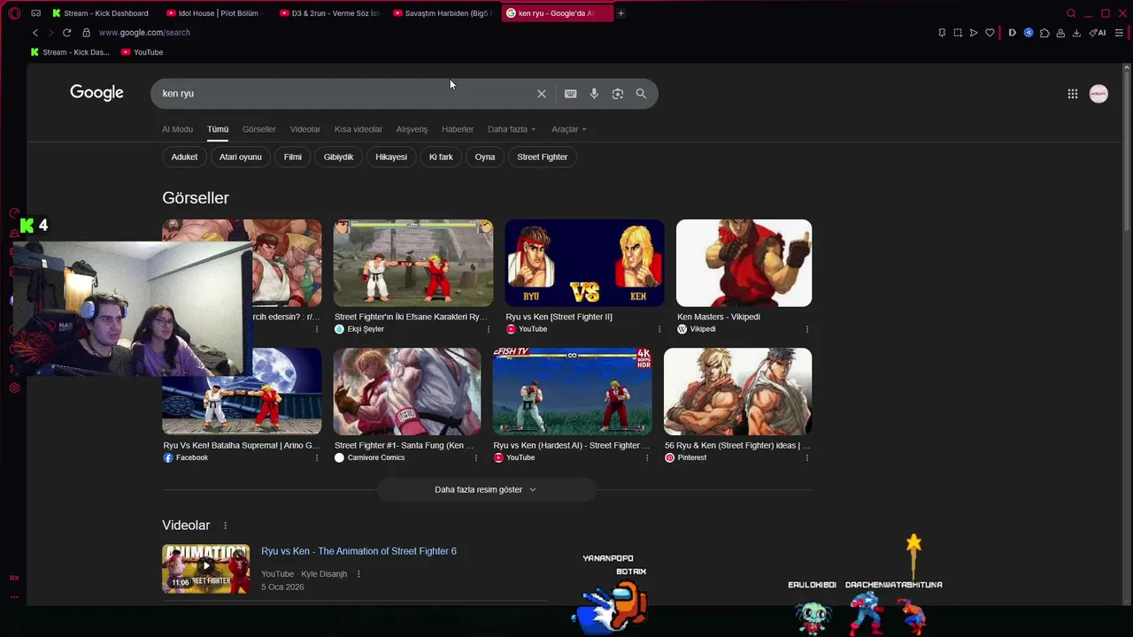Open a new tab with the plus button
The image size is (1133, 637).
[620, 13]
